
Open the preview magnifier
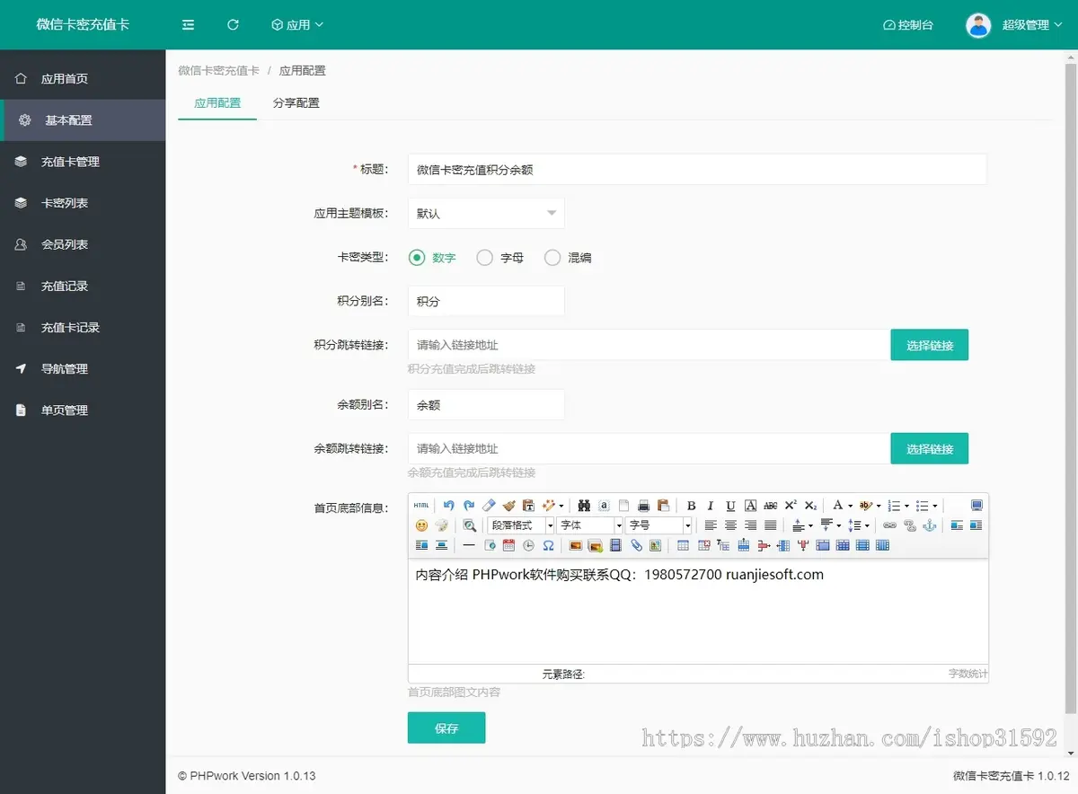pos(469,525)
